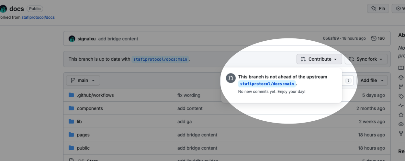Click '18 hours ago' next to commit hash
405x161 pixels.
354,38
